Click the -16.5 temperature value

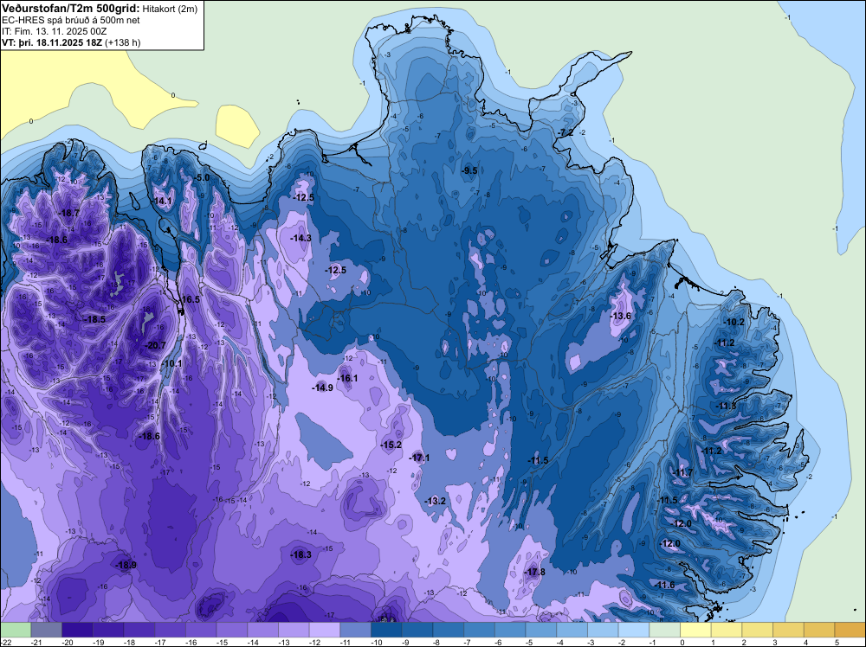pos(190,299)
